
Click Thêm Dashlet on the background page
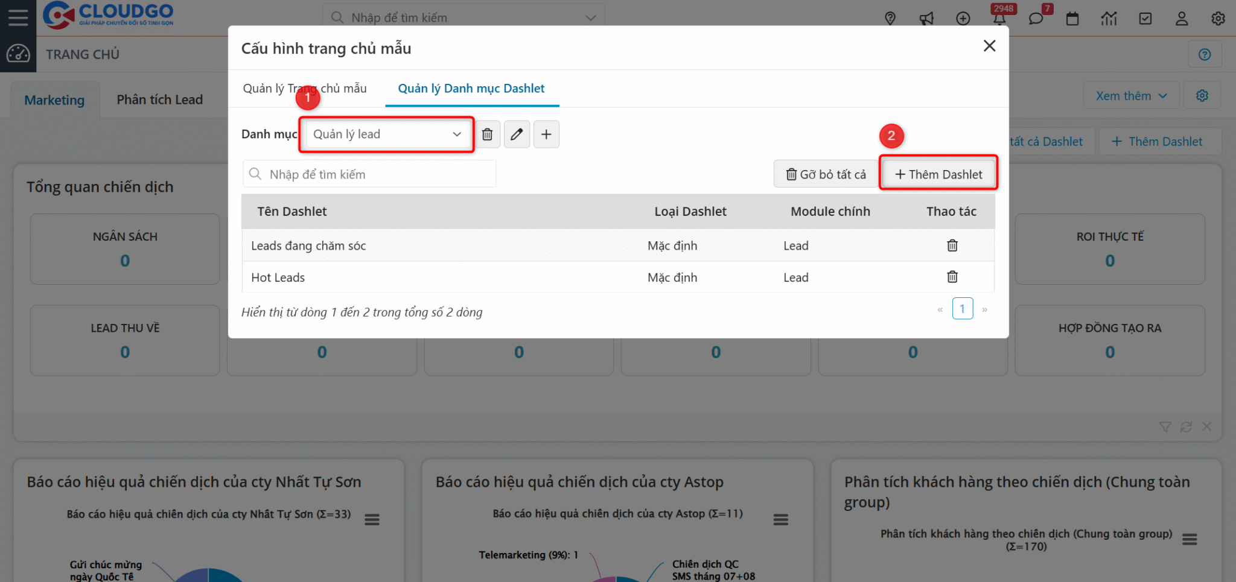pyautogui.click(x=1160, y=142)
